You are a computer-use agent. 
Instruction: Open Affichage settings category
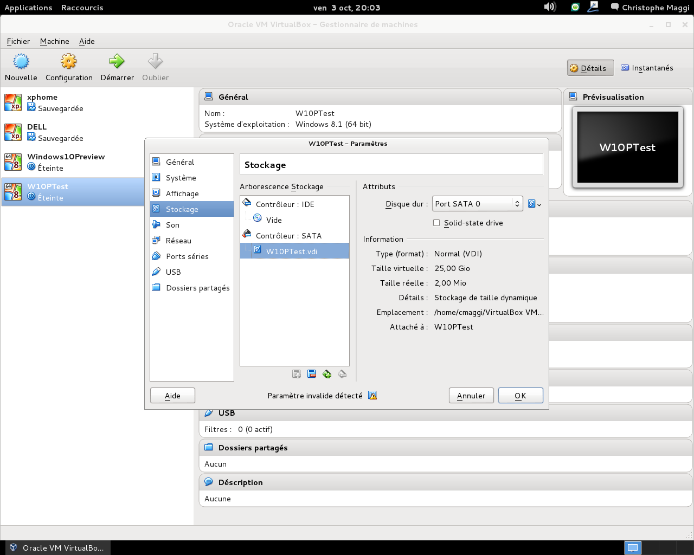pos(192,193)
